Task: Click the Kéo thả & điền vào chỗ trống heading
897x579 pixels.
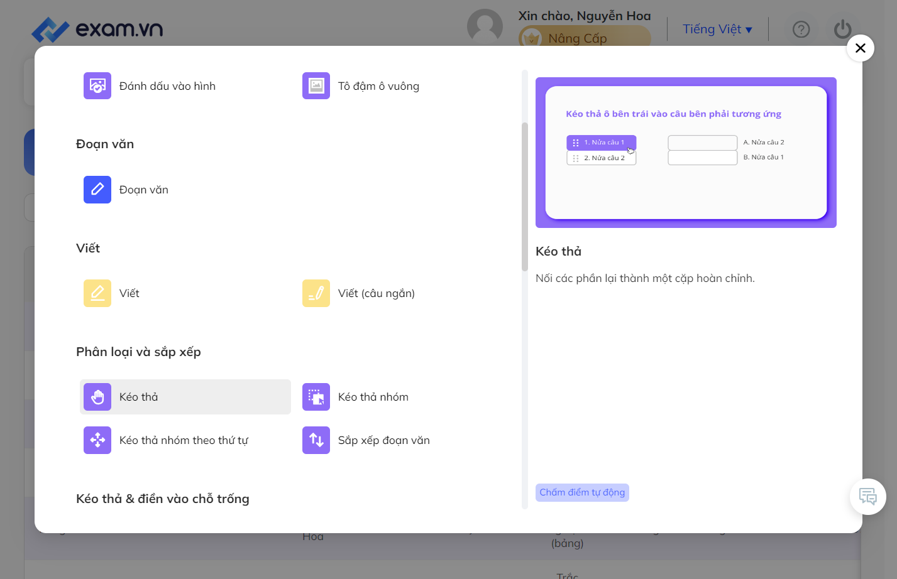Action: (163, 499)
